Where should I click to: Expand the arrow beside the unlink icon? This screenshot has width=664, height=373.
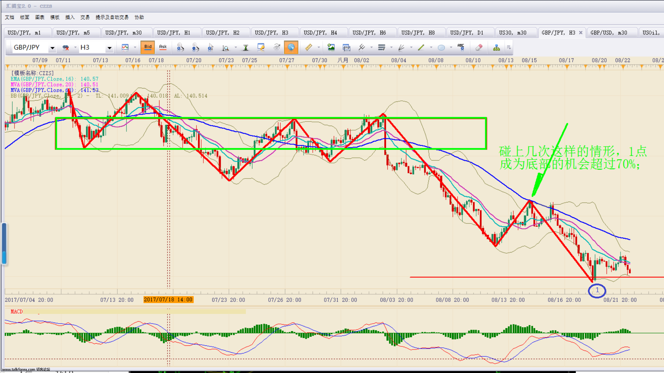(75, 48)
